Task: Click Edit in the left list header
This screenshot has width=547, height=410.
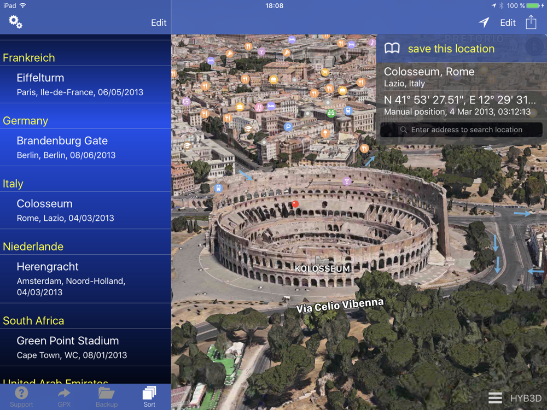Action: (159, 22)
